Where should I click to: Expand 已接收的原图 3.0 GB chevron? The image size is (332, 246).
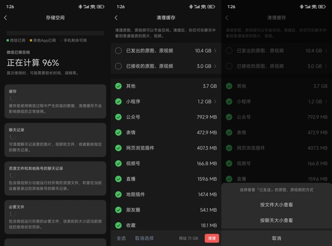coord(215,66)
